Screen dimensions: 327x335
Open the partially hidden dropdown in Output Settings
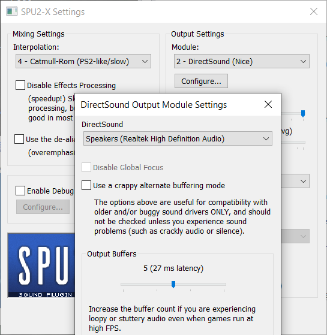[x=295, y=181]
